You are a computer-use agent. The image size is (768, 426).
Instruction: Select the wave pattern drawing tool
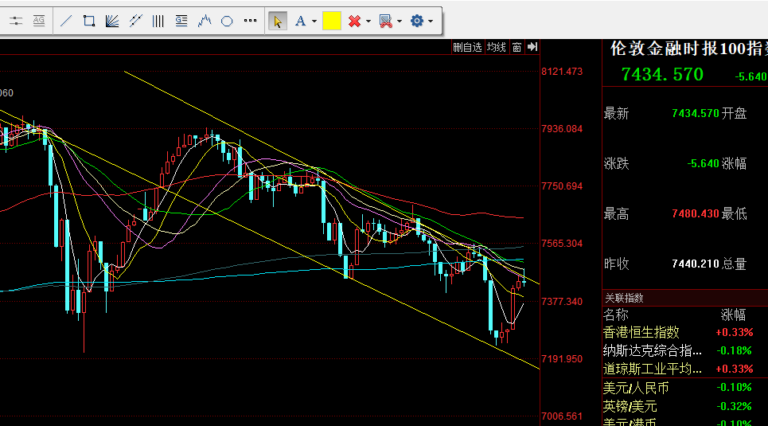pyautogui.click(x=205, y=21)
